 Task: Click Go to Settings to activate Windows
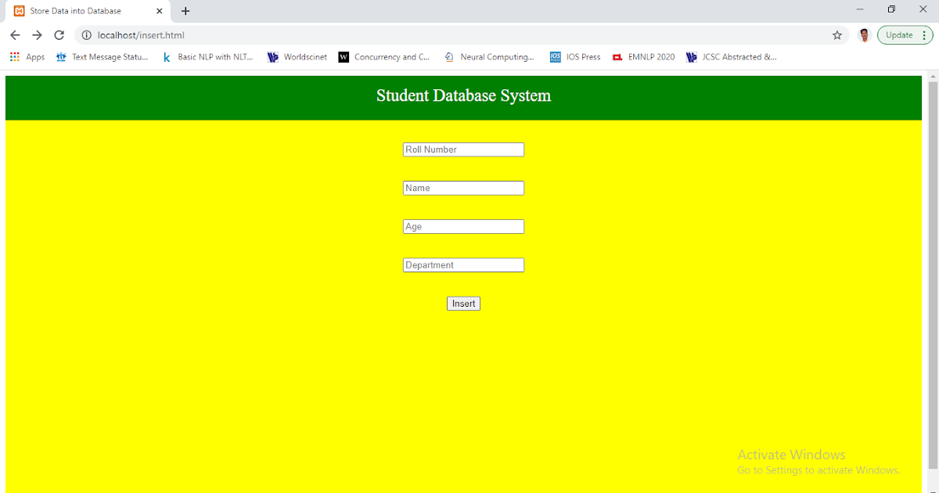pos(818,470)
